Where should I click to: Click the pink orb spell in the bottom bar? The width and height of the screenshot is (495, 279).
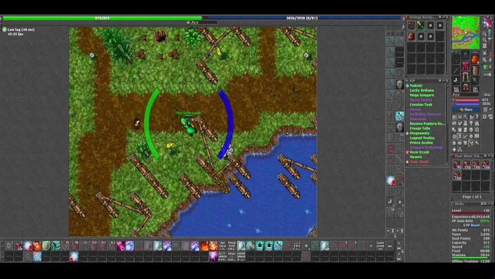120,245
